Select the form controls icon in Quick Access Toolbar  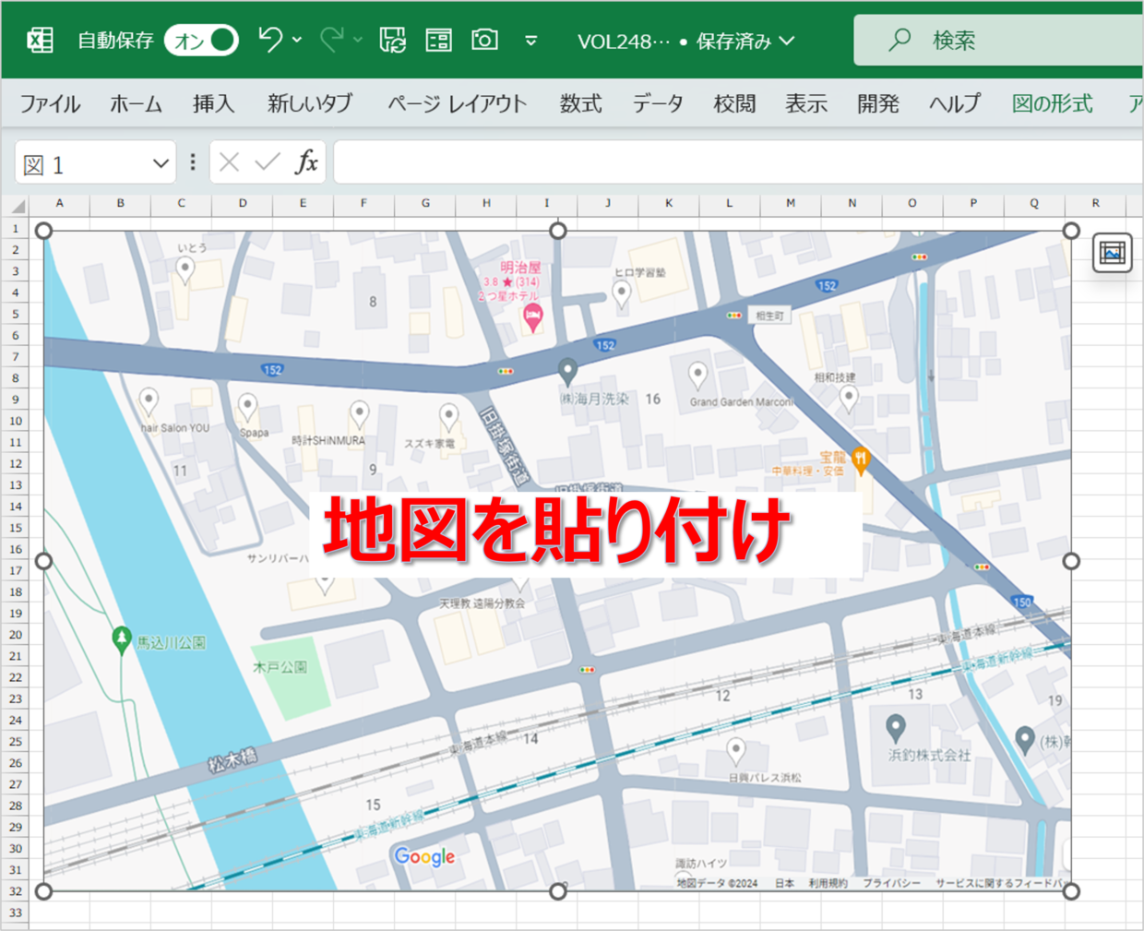(x=438, y=39)
